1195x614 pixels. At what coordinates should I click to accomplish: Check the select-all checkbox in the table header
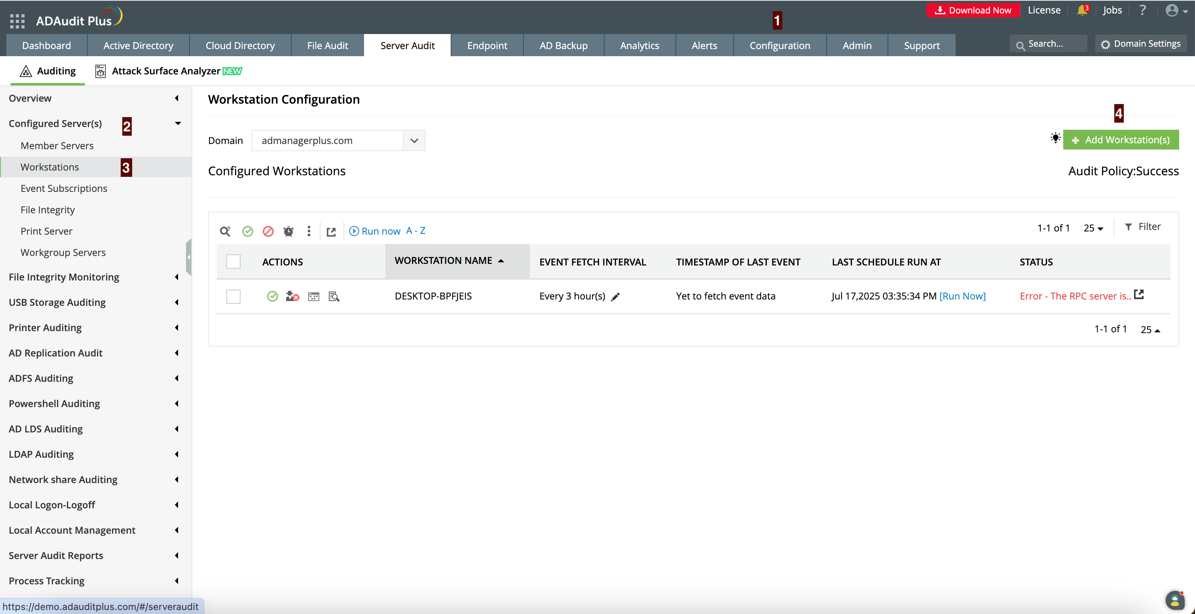tap(233, 262)
